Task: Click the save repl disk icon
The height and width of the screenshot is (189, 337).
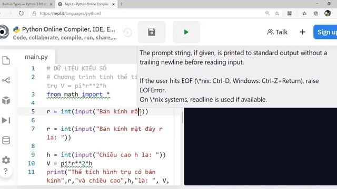Action: coord(152,32)
